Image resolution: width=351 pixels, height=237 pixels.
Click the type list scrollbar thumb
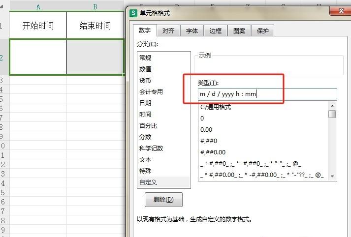pos(332,114)
